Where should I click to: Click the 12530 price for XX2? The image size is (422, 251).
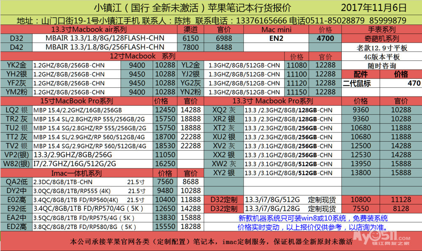361,155
